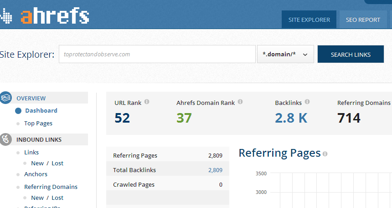Click the ahrefs logo

[x=55, y=16]
